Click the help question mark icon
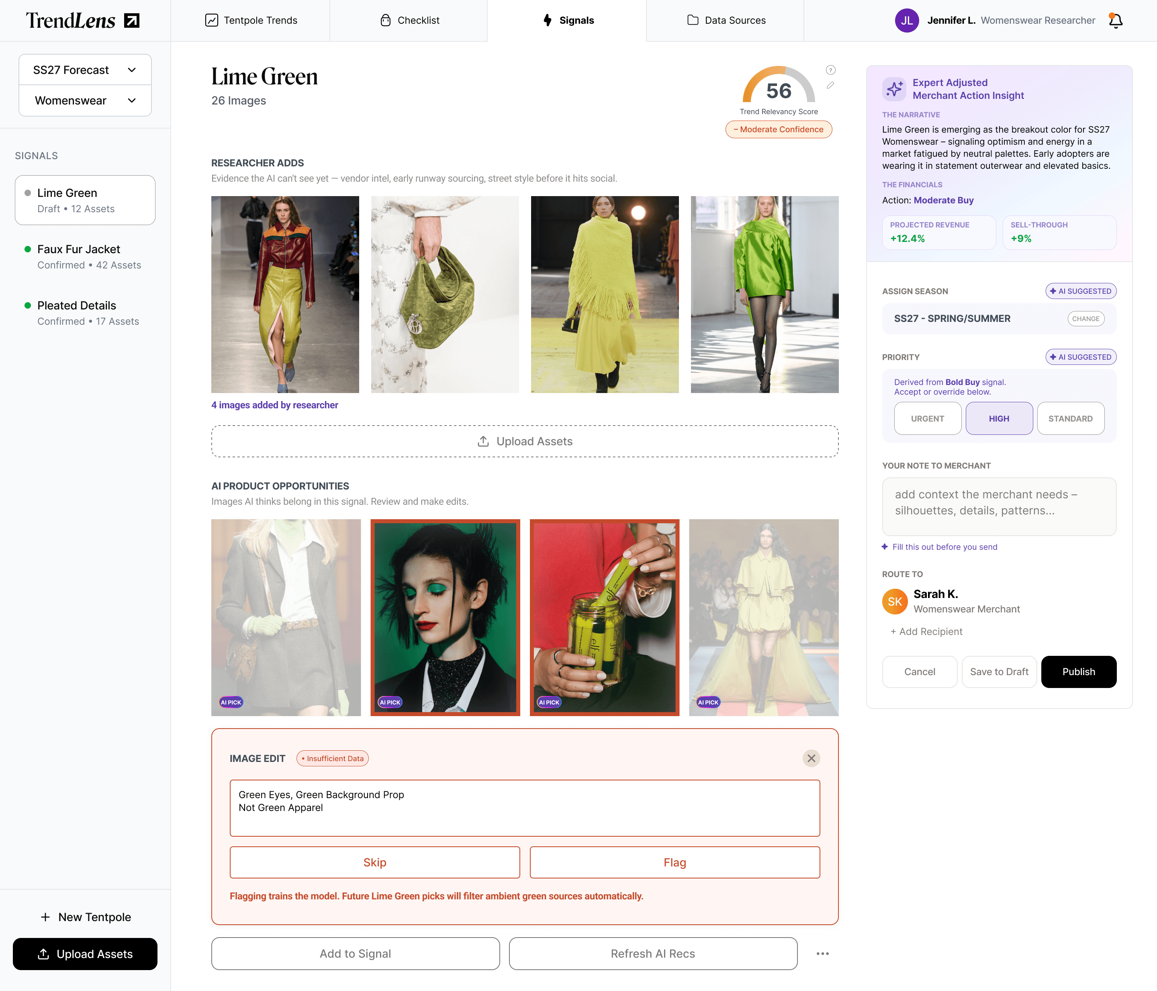This screenshot has height=991, width=1157. (x=830, y=70)
